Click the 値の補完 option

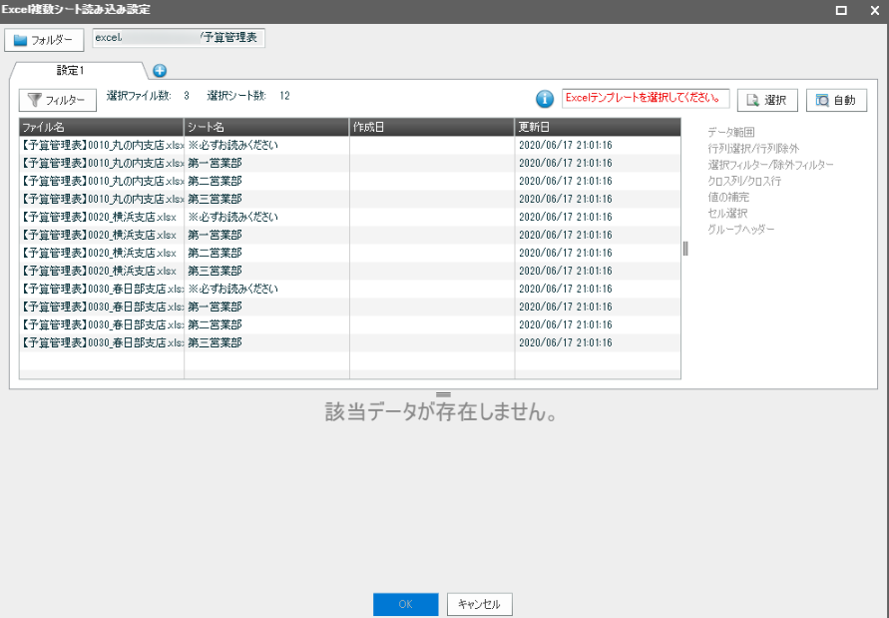(x=728, y=197)
